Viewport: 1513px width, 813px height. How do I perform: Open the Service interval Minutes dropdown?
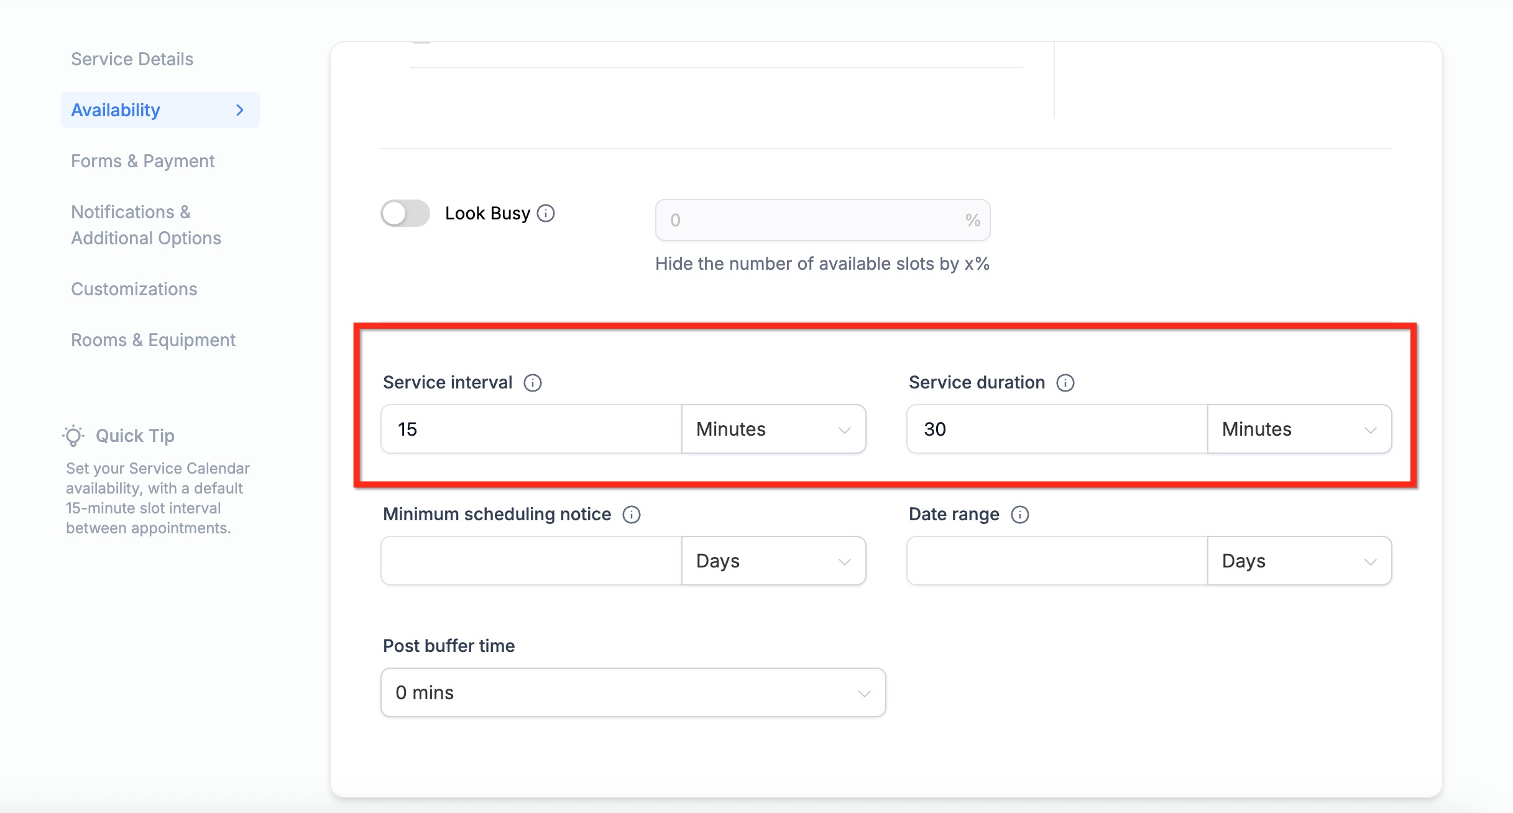point(773,429)
